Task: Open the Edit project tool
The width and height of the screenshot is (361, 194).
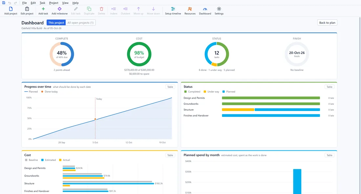Action: (x=27, y=11)
